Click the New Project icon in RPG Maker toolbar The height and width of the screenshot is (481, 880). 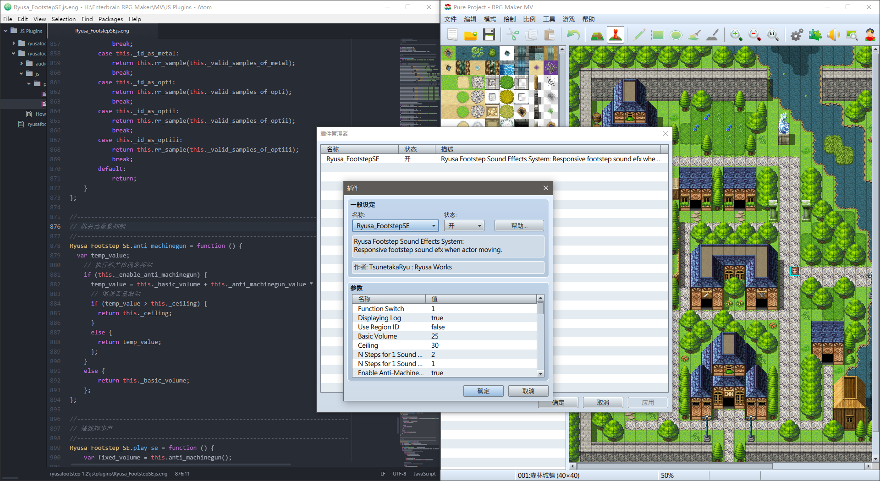click(452, 35)
